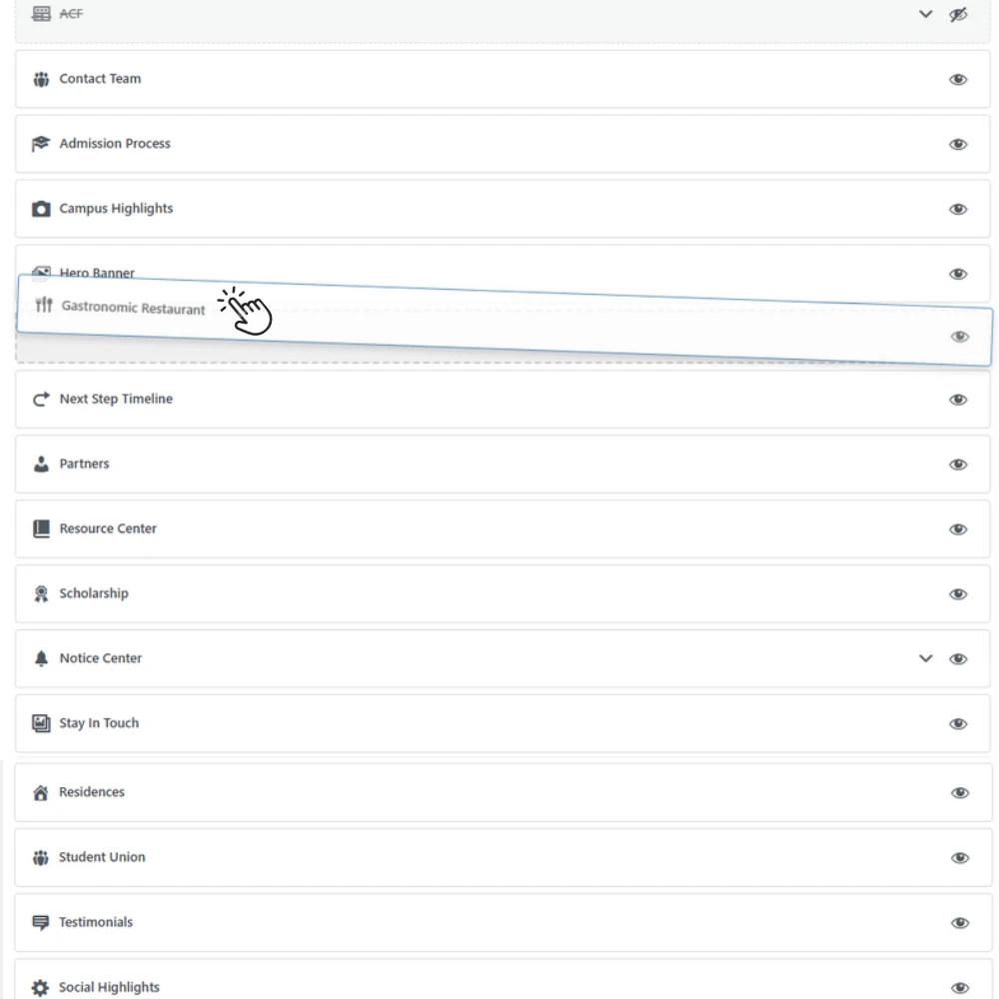This screenshot has height=999, width=999.
Task: Click the Residences house icon
Action: [x=41, y=793]
